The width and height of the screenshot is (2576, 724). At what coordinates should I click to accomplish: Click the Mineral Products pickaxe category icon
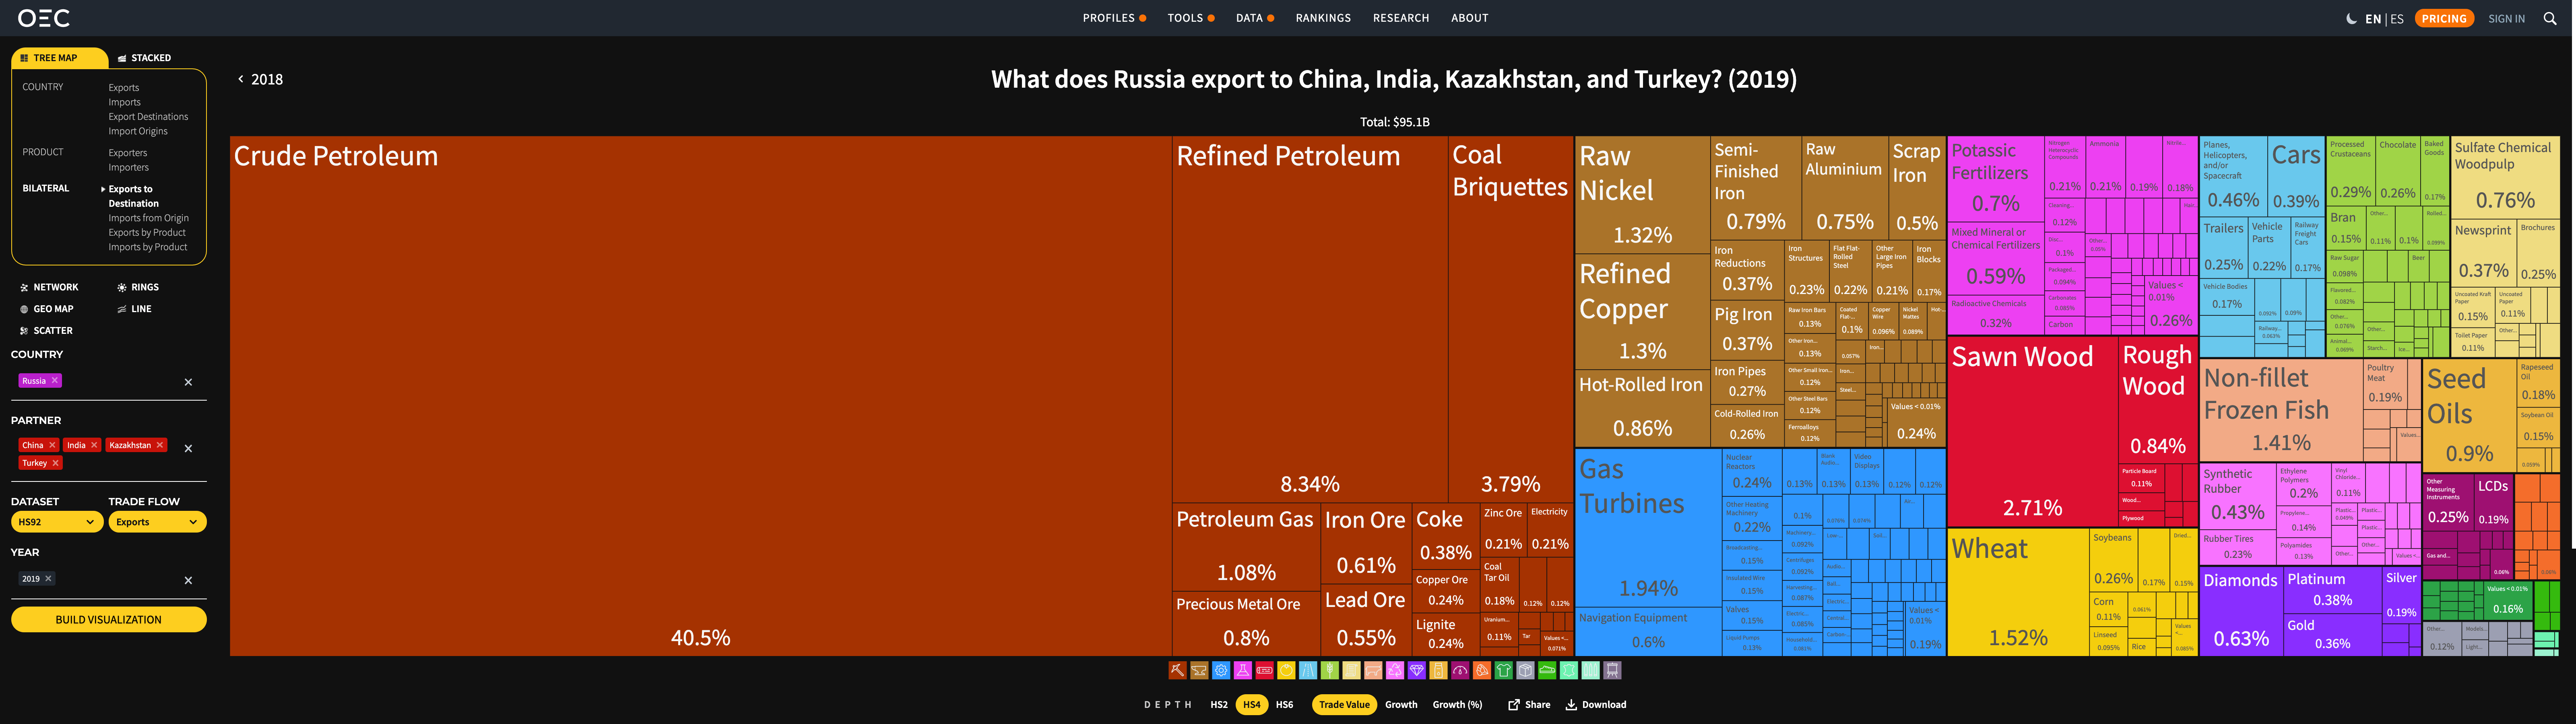pyautogui.click(x=1178, y=671)
